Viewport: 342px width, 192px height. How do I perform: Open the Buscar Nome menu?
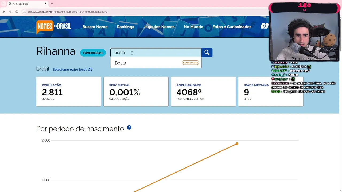(95, 27)
